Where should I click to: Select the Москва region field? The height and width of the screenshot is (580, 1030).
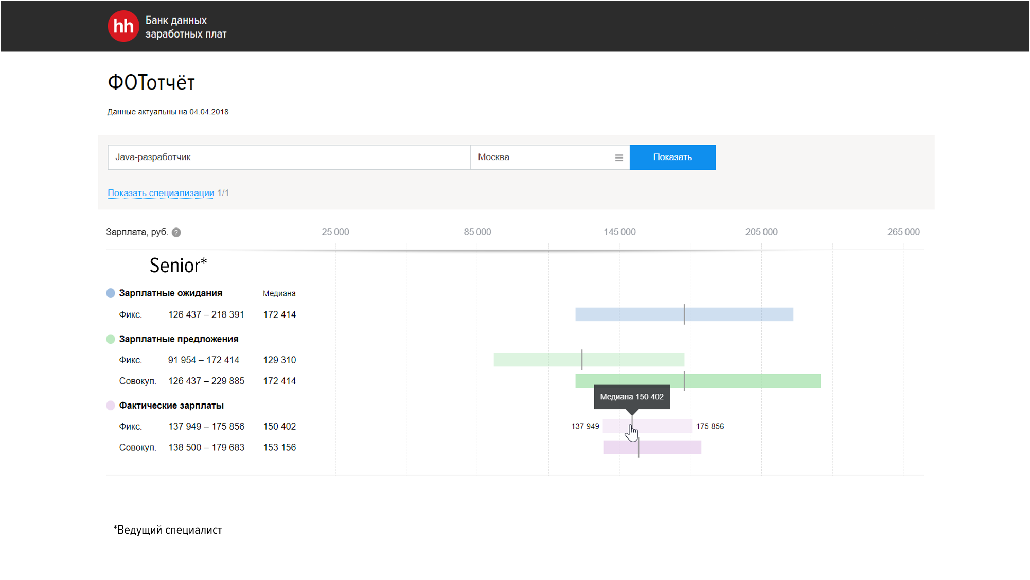(x=550, y=157)
